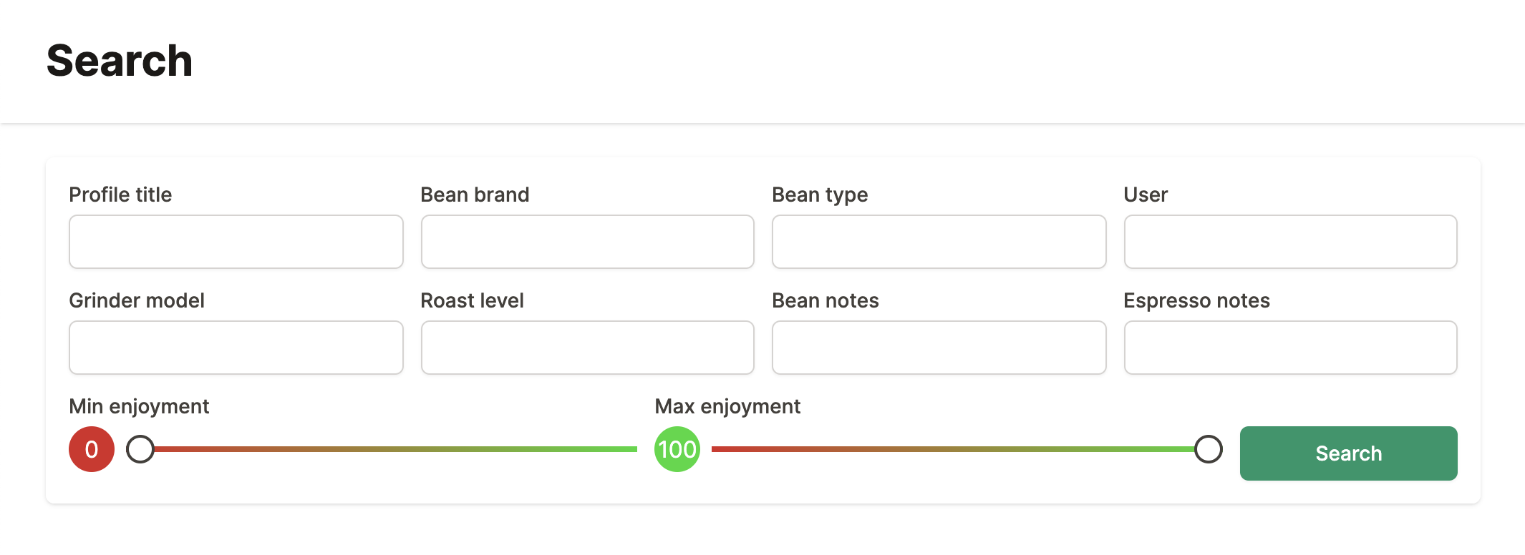The image size is (1525, 555).
Task: Click the Min enjoyment label
Action: tap(139, 406)
